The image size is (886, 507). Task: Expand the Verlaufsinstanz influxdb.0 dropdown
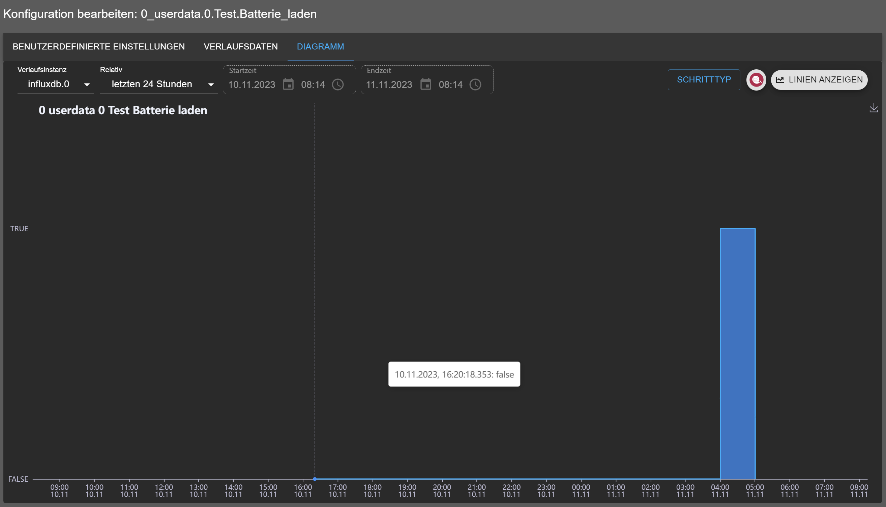[x=56, y=84]
